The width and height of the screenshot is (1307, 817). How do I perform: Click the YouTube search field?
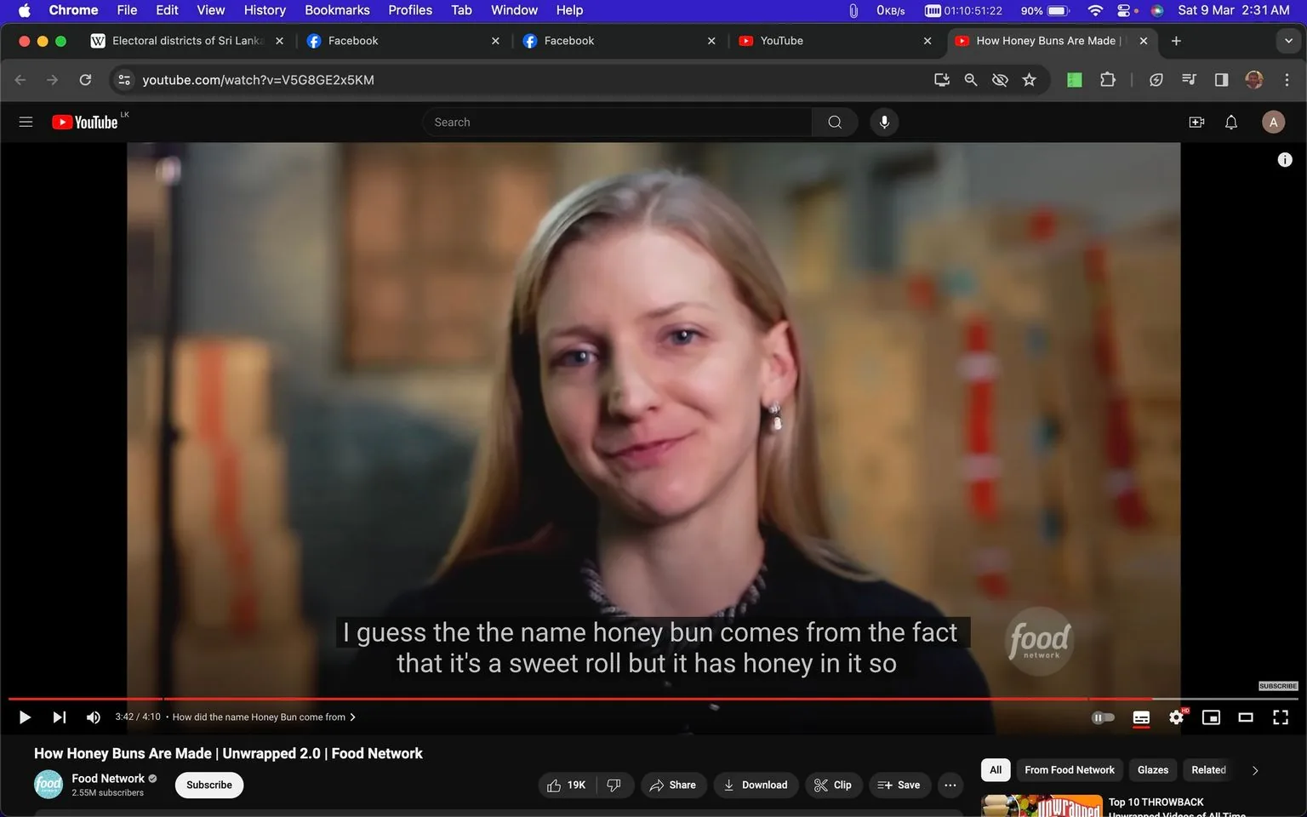pyautogui.click(x=617, y=122)
